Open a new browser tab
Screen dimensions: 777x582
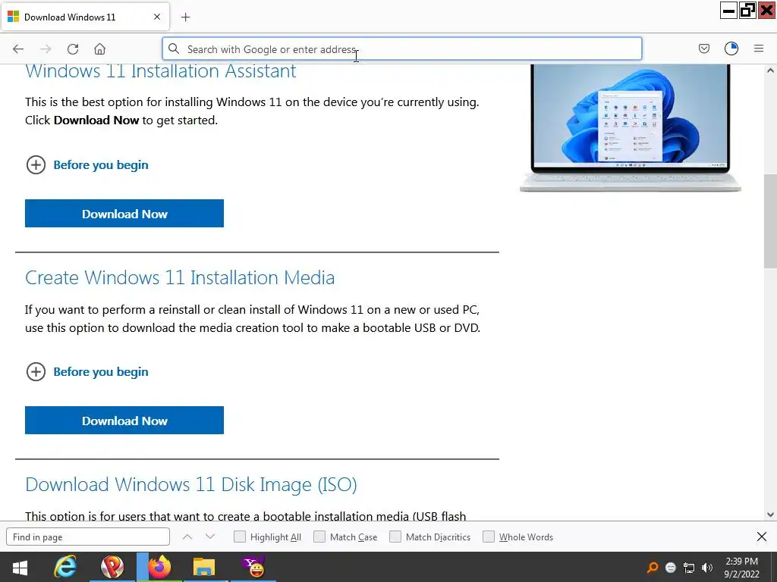[185, 17]
